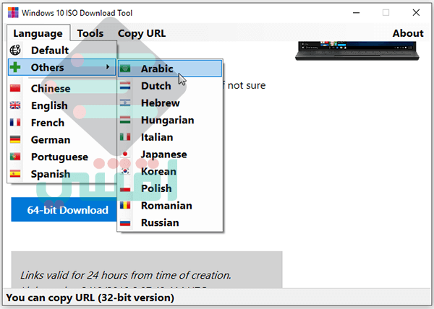Click the Dutch flag icon
The image size is (434, 309).
coord(125,86)
